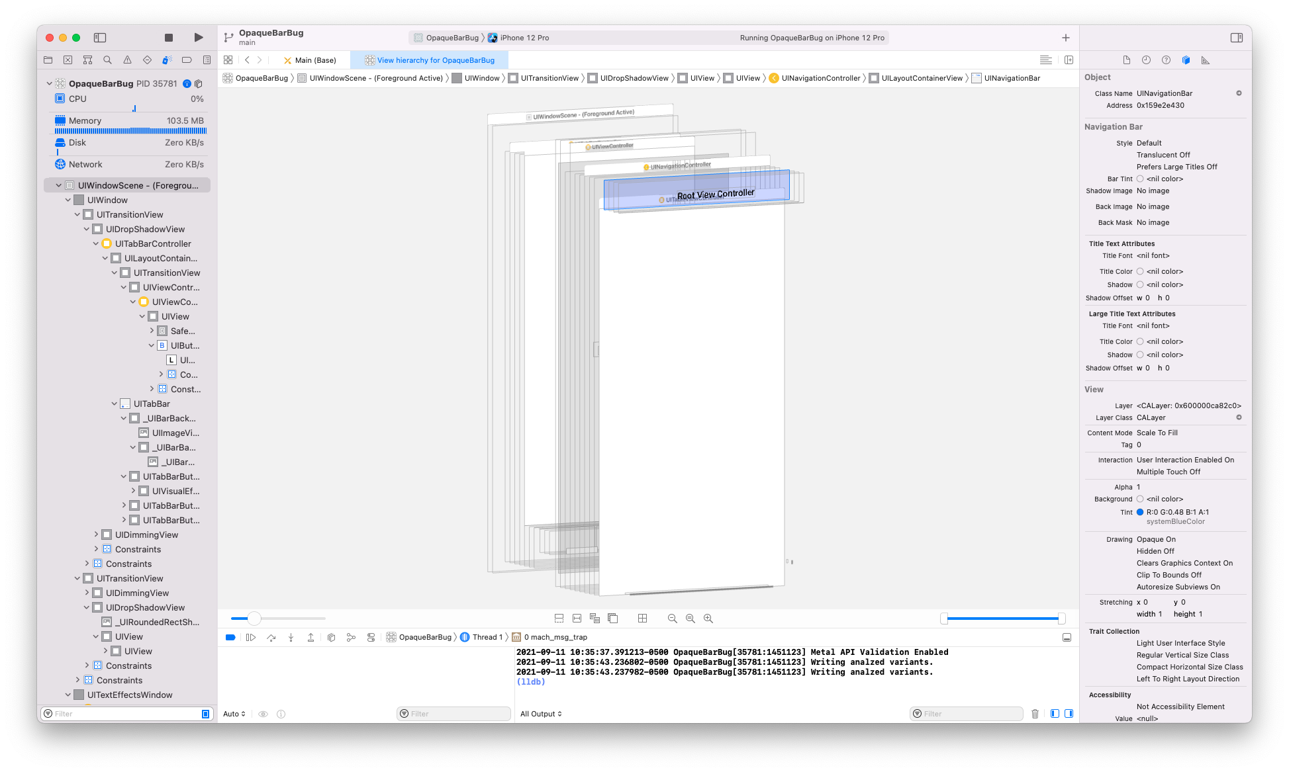The height and width of the screenshot is (772, 1289).
Task: Switch to the Main (Base) tab
Action: 310,60
